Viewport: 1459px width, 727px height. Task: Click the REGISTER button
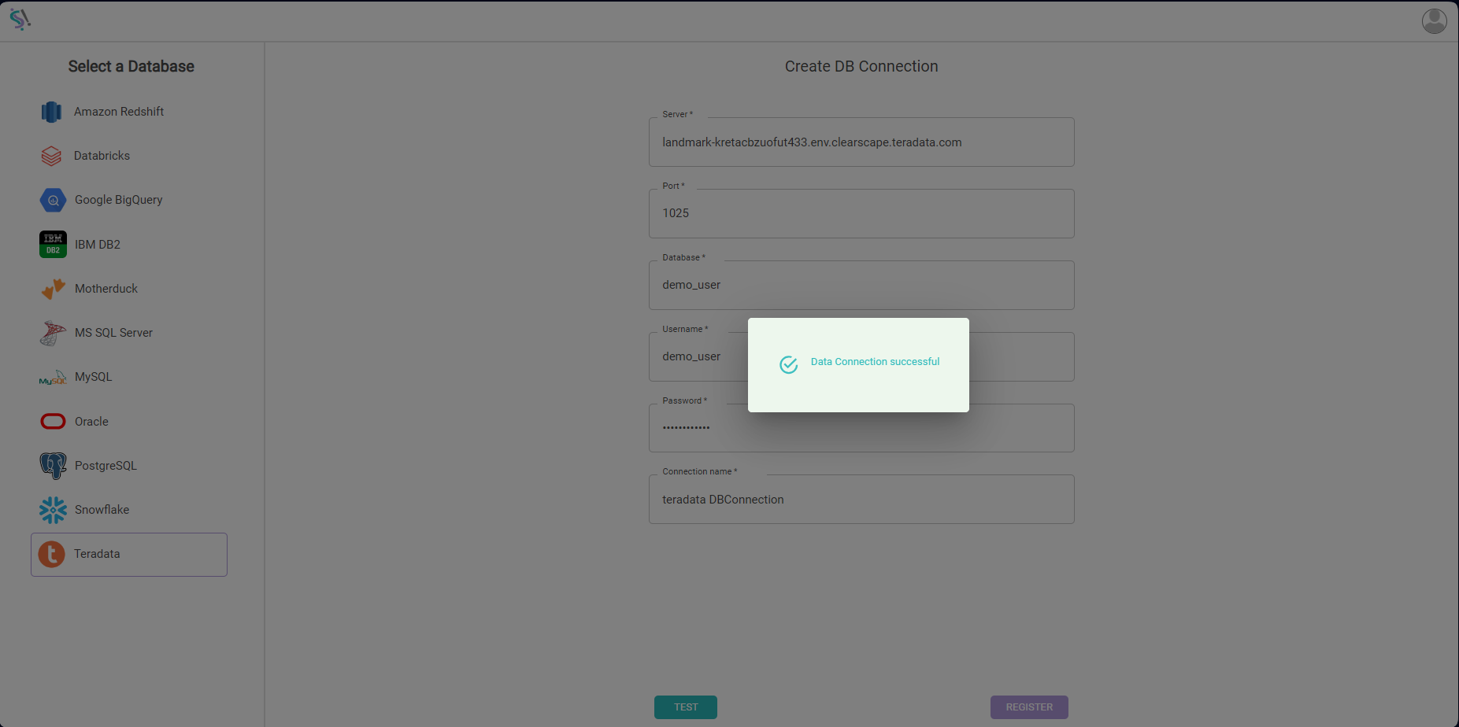point(1029,707)
